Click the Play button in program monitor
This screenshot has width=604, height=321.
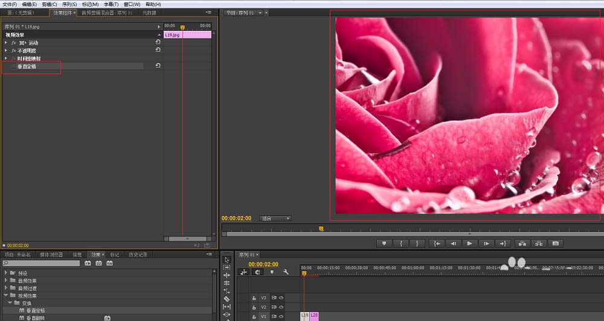[x=469, y=243]
